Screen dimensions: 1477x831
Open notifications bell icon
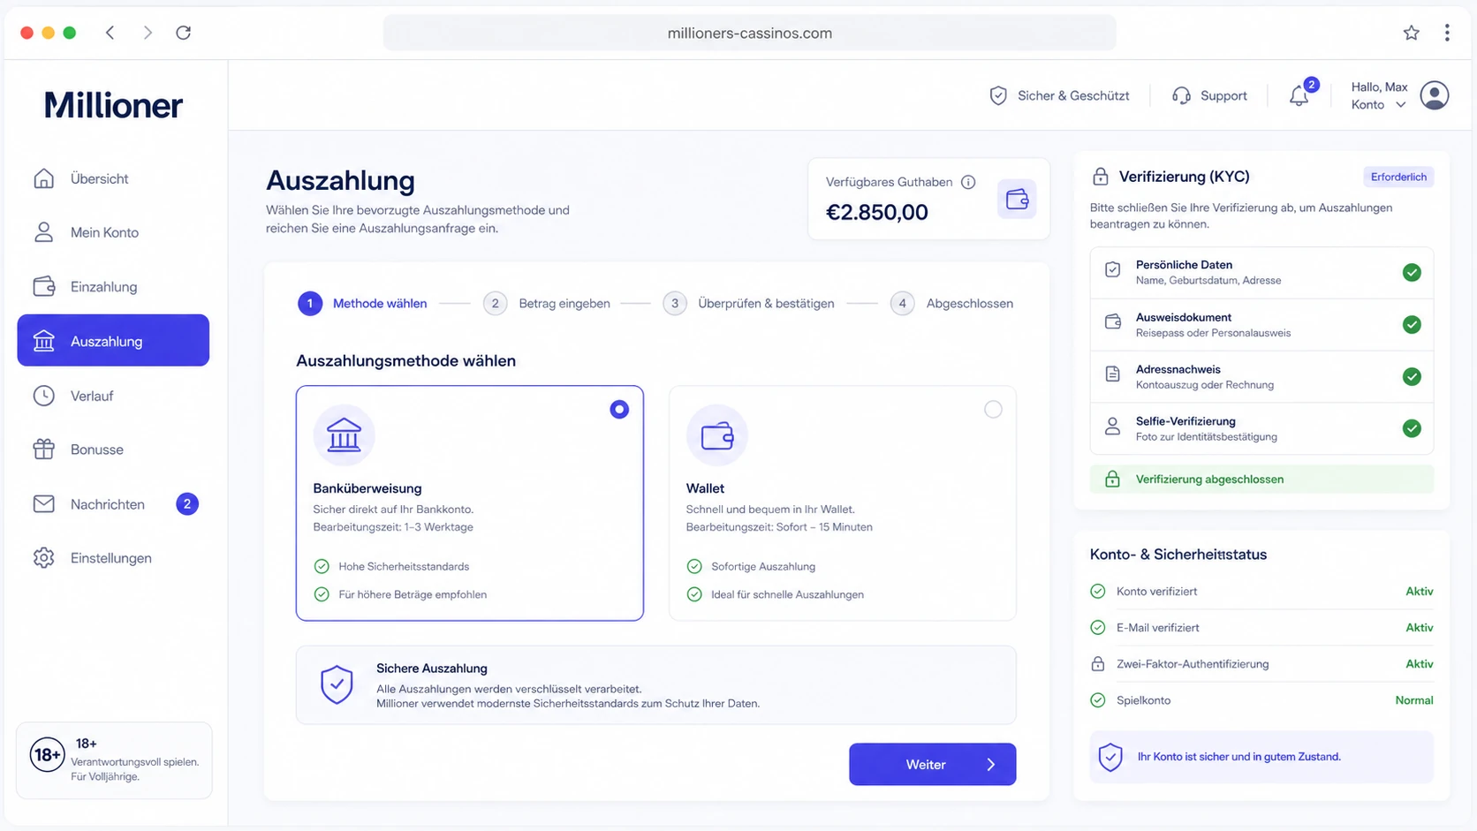(1299, 95)
